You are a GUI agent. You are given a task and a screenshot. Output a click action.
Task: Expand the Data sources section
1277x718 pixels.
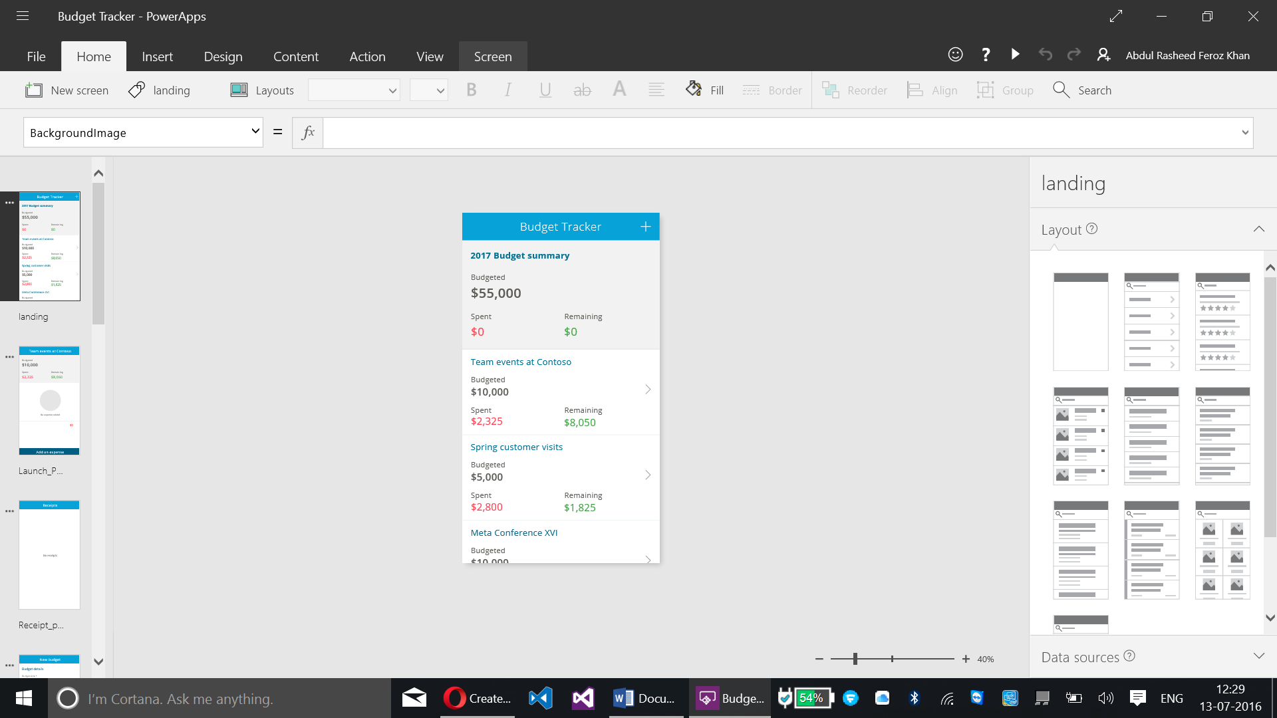pyautogui.click(x=1259, y=656)
